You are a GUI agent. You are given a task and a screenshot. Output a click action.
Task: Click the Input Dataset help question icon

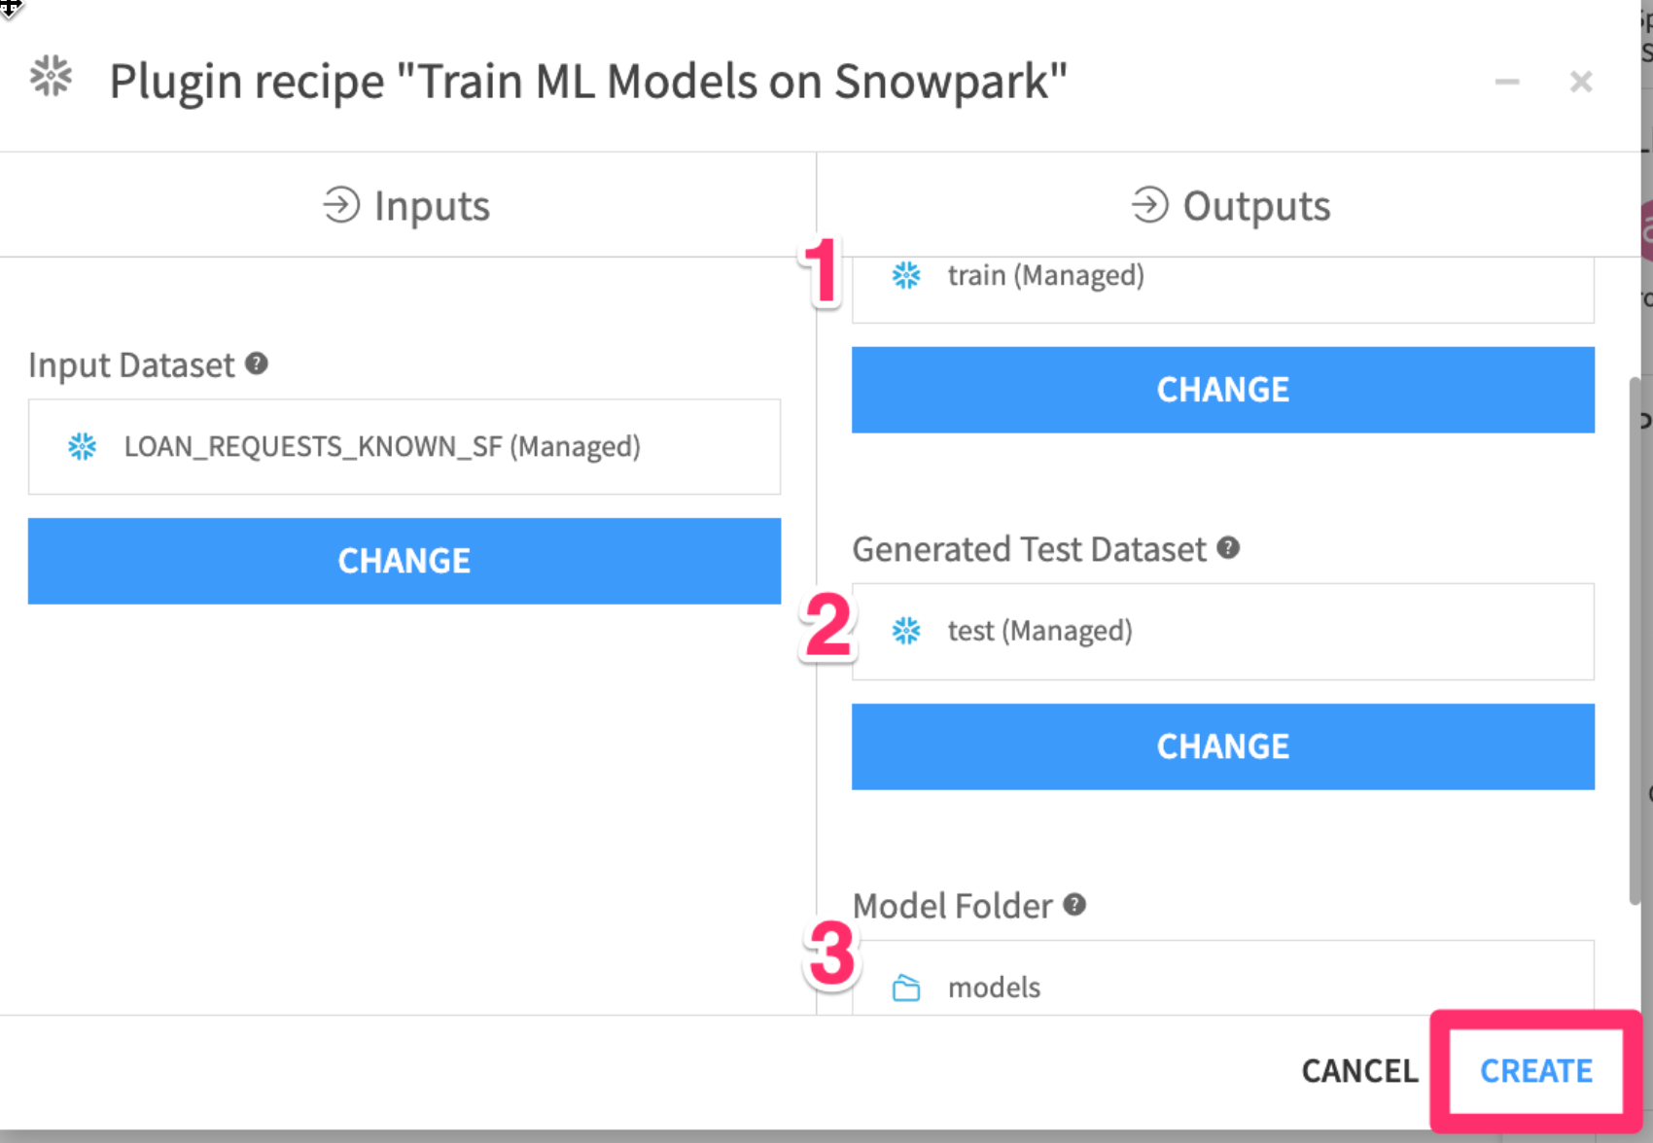tap(257, 364)
